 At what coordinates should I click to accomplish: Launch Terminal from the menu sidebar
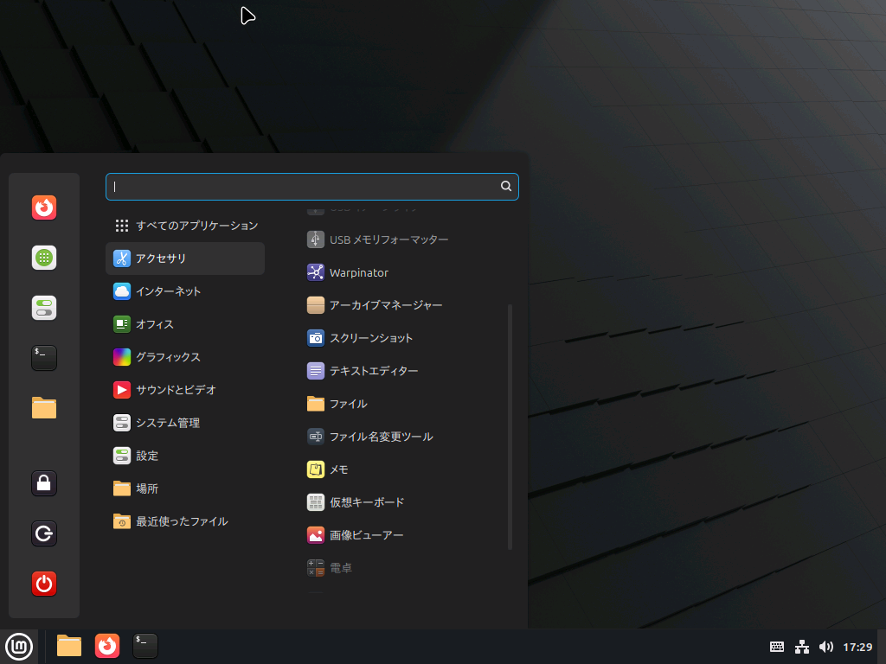pyautogui.click(x=44, y=358)
